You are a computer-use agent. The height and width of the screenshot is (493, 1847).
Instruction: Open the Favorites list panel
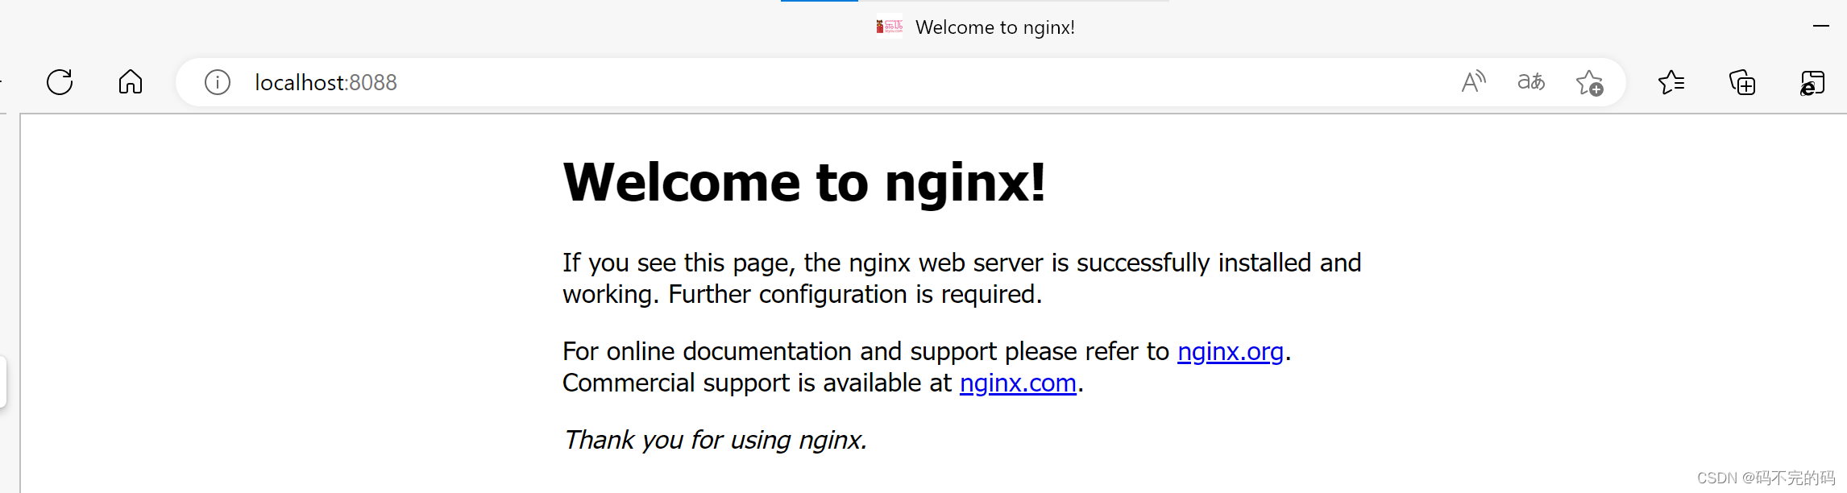click(x=1671, y=82)
